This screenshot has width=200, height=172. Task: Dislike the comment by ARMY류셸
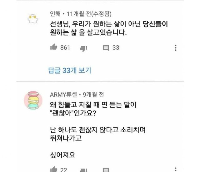[x=84, y=170]
